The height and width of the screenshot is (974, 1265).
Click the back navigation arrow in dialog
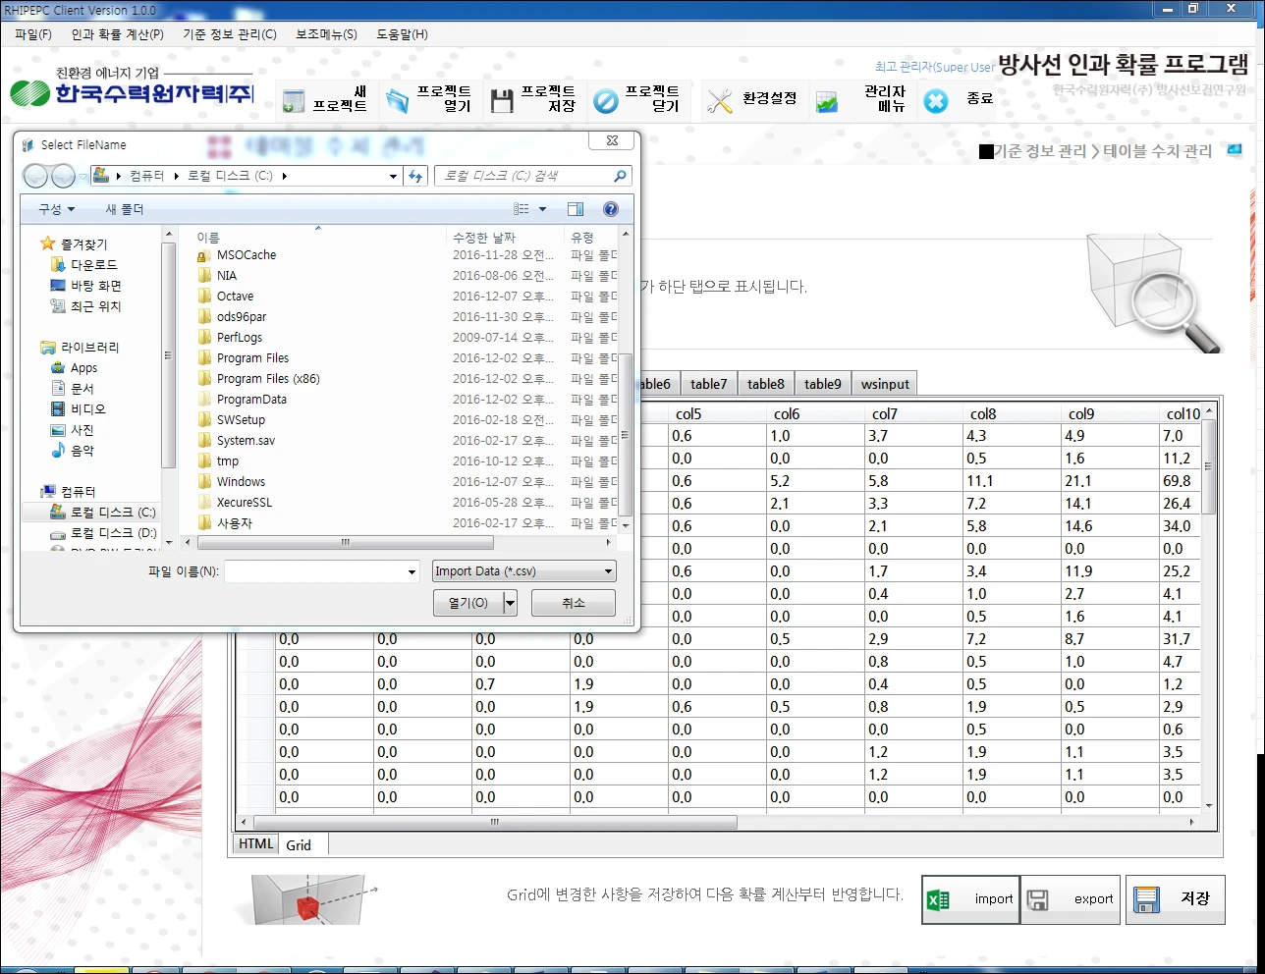pyautogui.click(x=35, y=176)
